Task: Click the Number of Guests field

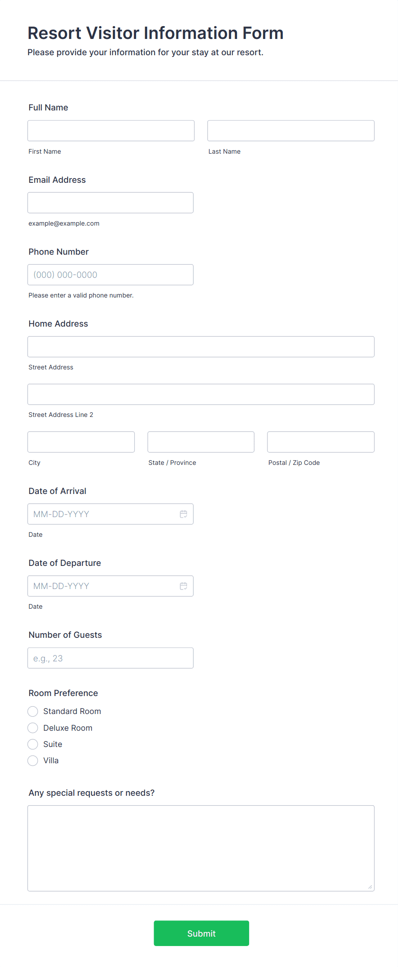Action: (110, 658)
